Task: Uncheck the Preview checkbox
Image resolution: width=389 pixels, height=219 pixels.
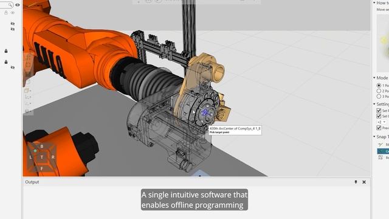Action: tap(379, 128)
